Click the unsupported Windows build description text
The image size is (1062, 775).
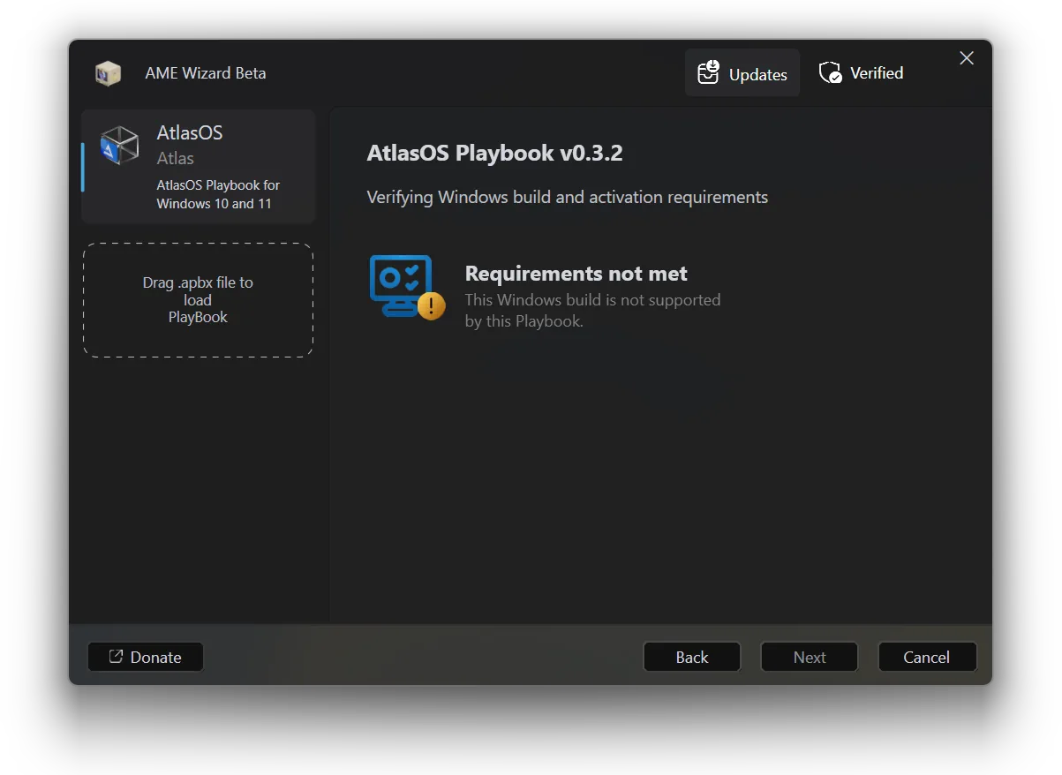(x=592, y=310)
